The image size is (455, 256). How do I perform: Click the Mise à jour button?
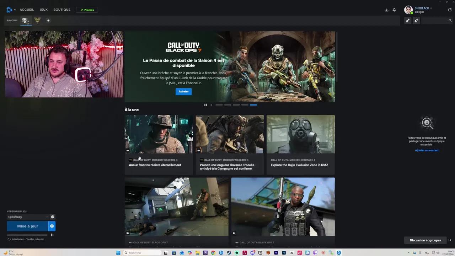(27, 226)
